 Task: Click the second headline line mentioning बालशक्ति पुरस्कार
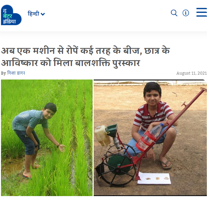[71, 63]
